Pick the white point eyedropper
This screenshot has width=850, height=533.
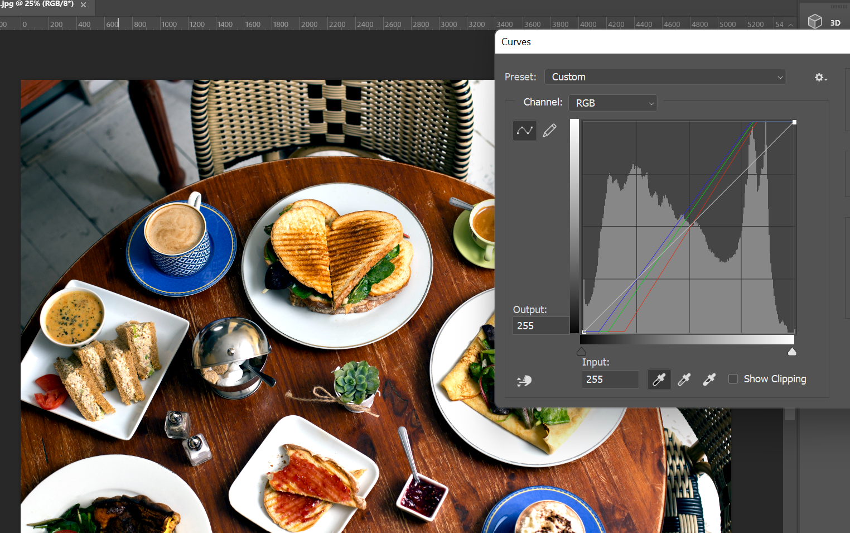pos(709,380)
